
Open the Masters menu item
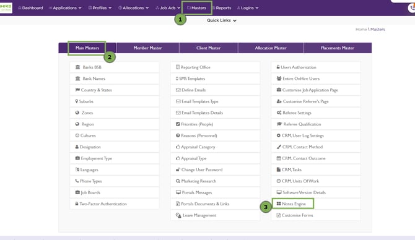coord(196,8)
